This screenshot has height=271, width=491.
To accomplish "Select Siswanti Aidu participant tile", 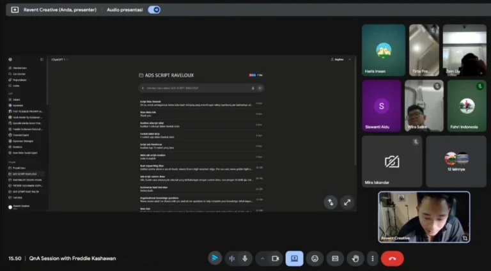I will click(382, 105).
